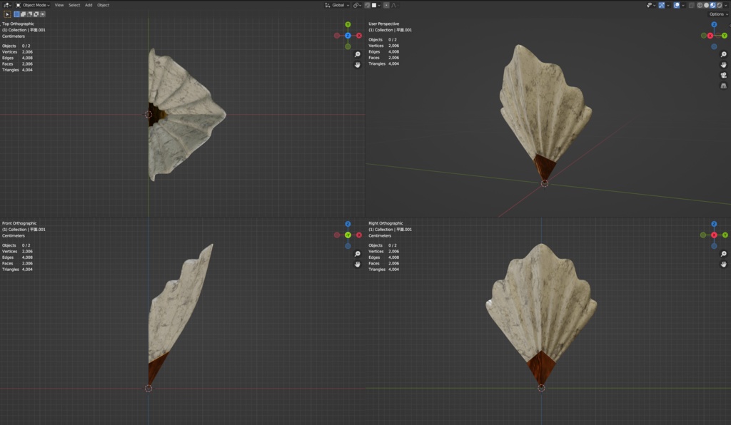
Task: Click the zoom icon in Right Orthographic view
Action: (724, 254)
